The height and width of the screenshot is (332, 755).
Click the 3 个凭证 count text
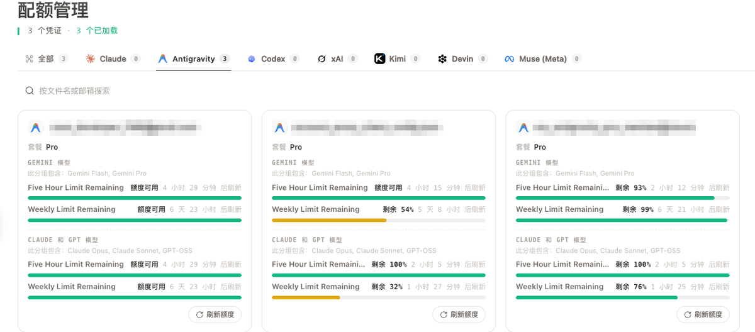(x=45, y=30)
